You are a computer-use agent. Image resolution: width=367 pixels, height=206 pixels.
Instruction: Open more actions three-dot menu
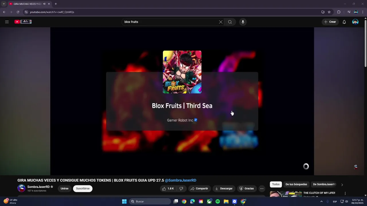tap(262, 189)
